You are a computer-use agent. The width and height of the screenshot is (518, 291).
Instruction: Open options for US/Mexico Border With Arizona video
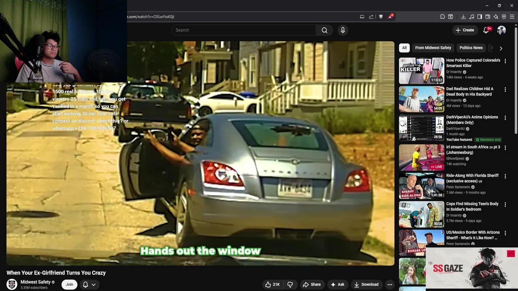[505, 233]
